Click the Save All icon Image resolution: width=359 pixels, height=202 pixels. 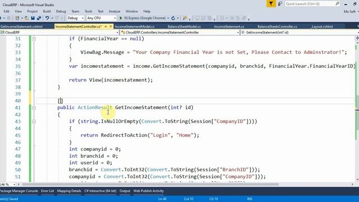point(39,18)
